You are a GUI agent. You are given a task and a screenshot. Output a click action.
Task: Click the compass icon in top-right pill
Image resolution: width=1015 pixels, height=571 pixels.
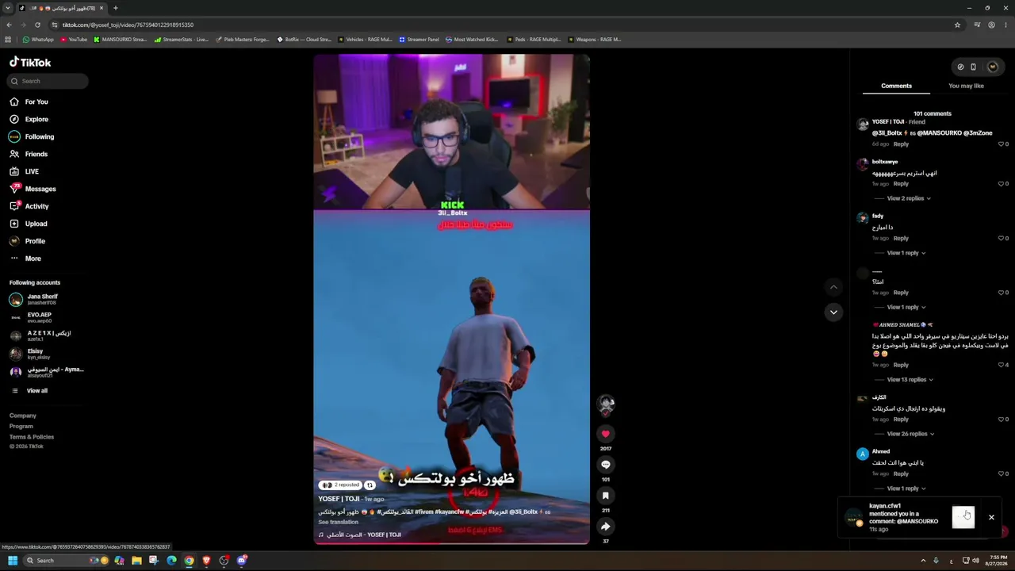tap(960, 67)
